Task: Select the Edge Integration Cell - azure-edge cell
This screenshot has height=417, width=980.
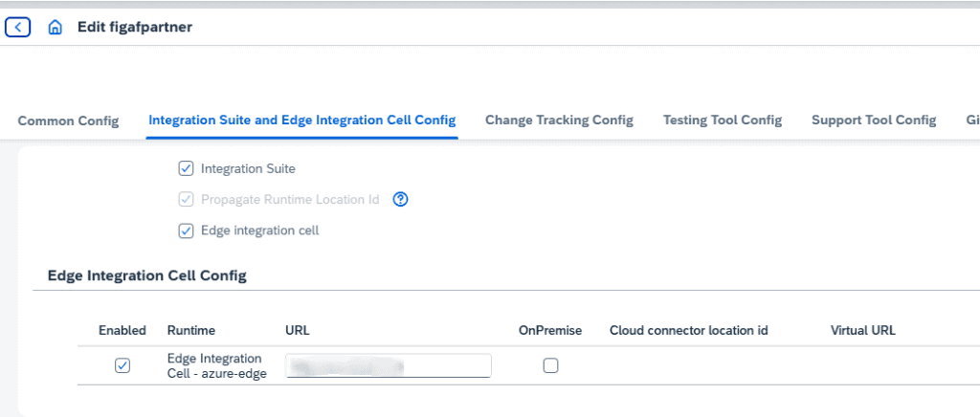Action: 217,366
